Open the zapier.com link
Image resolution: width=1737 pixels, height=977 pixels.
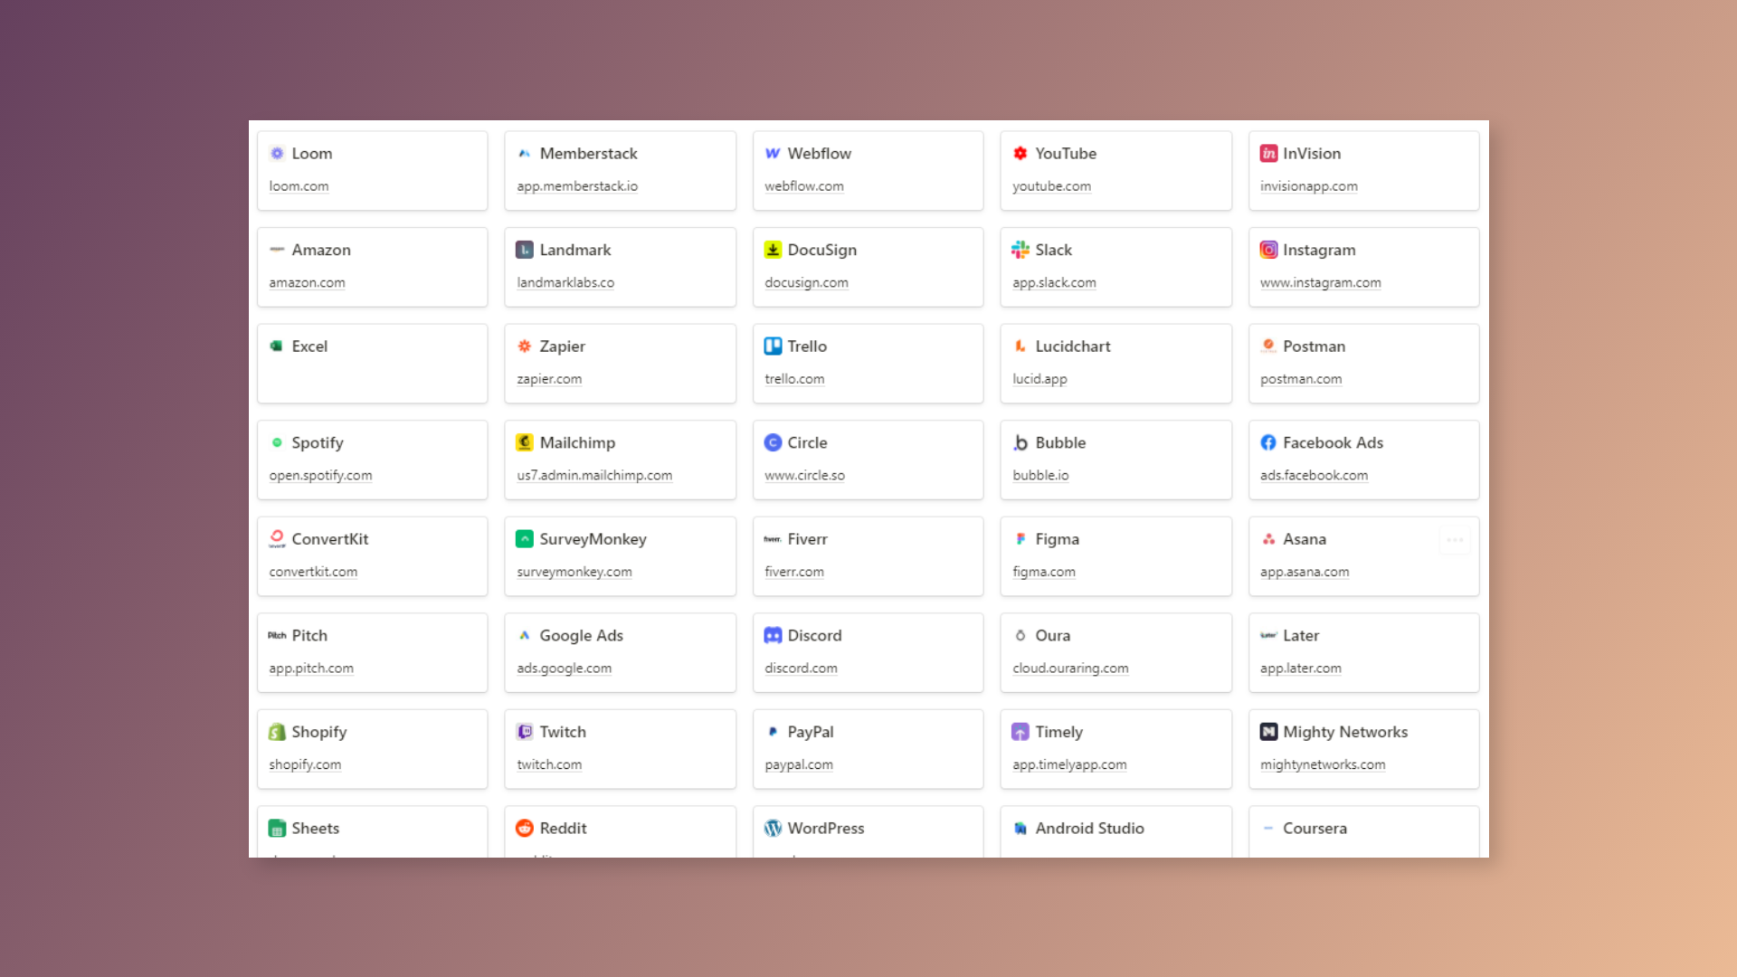point(549,379)
